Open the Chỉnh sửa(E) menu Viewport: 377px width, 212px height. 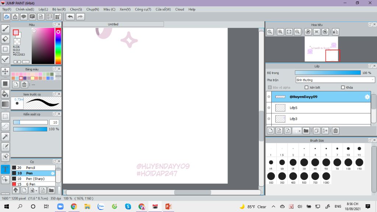click(25, 9)
